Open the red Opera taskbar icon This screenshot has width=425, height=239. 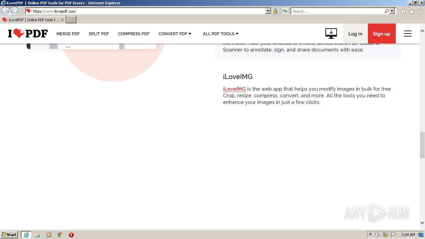click(71, 235)
